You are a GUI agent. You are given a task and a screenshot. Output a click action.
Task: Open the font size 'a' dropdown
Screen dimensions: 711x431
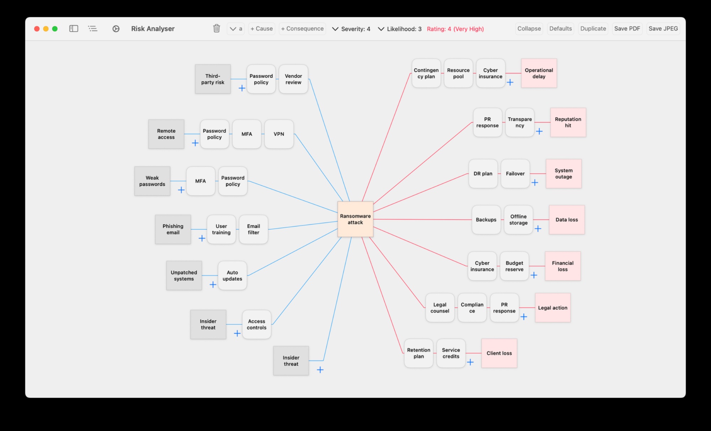[x=235, y=29]
